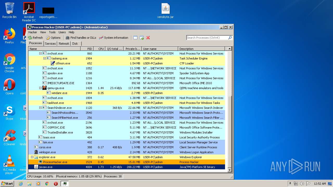Click the qemu-ga.exe process icon
This screenshot has width=333, height=187.
click(x=44, y=88)
